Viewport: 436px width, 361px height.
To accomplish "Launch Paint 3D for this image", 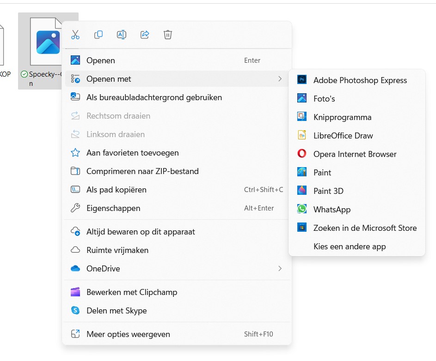I will pos(328,191).
